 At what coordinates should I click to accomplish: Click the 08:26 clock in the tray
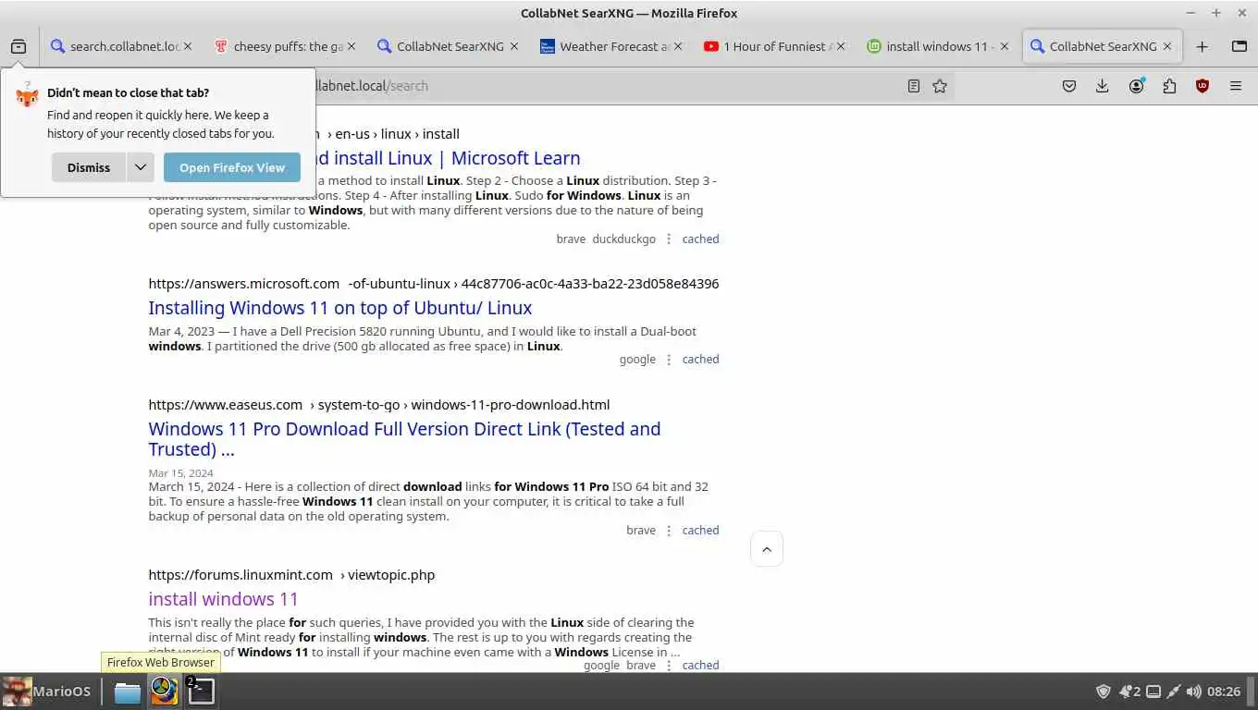pos(1224,692)
